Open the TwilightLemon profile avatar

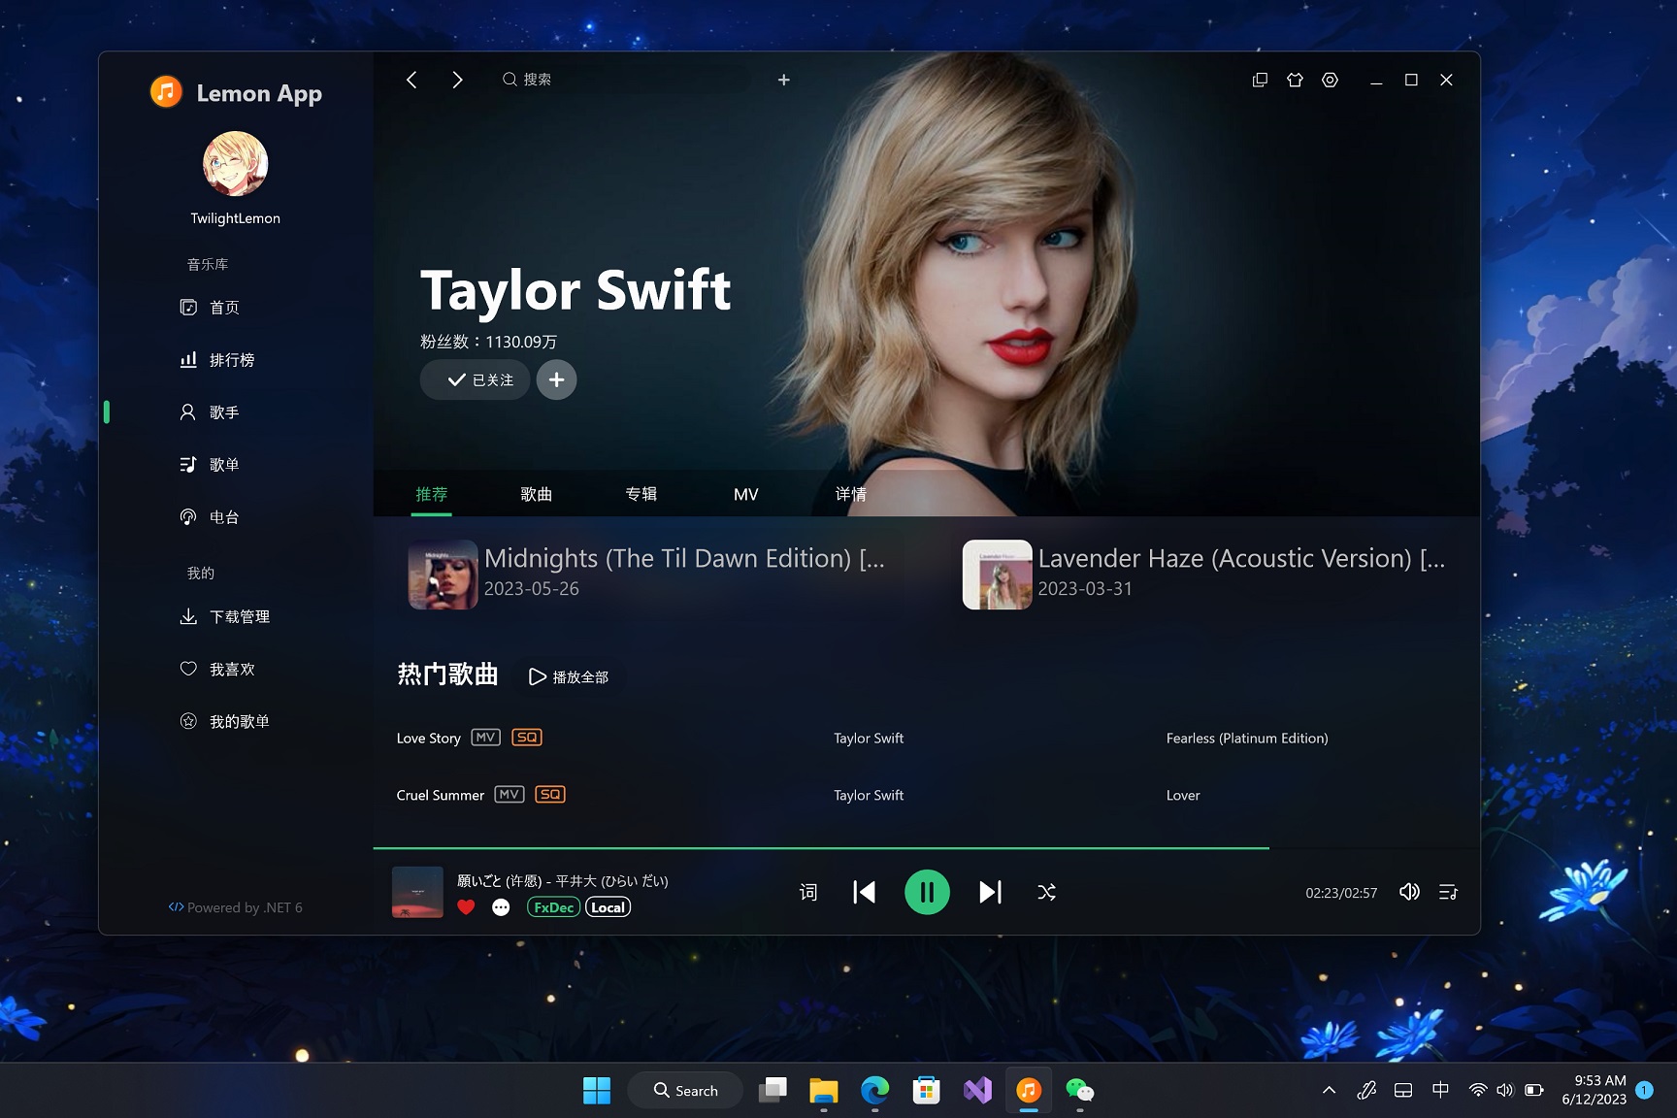235,164
